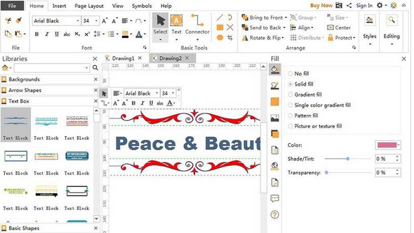Viewport: 414px width, 233px height.
Task: Open floating toolbar font size dropdown
Action: coord(173,93)
